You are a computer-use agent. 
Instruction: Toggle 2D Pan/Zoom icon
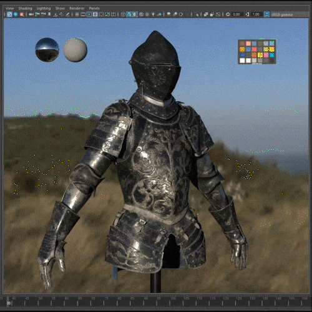62,14
